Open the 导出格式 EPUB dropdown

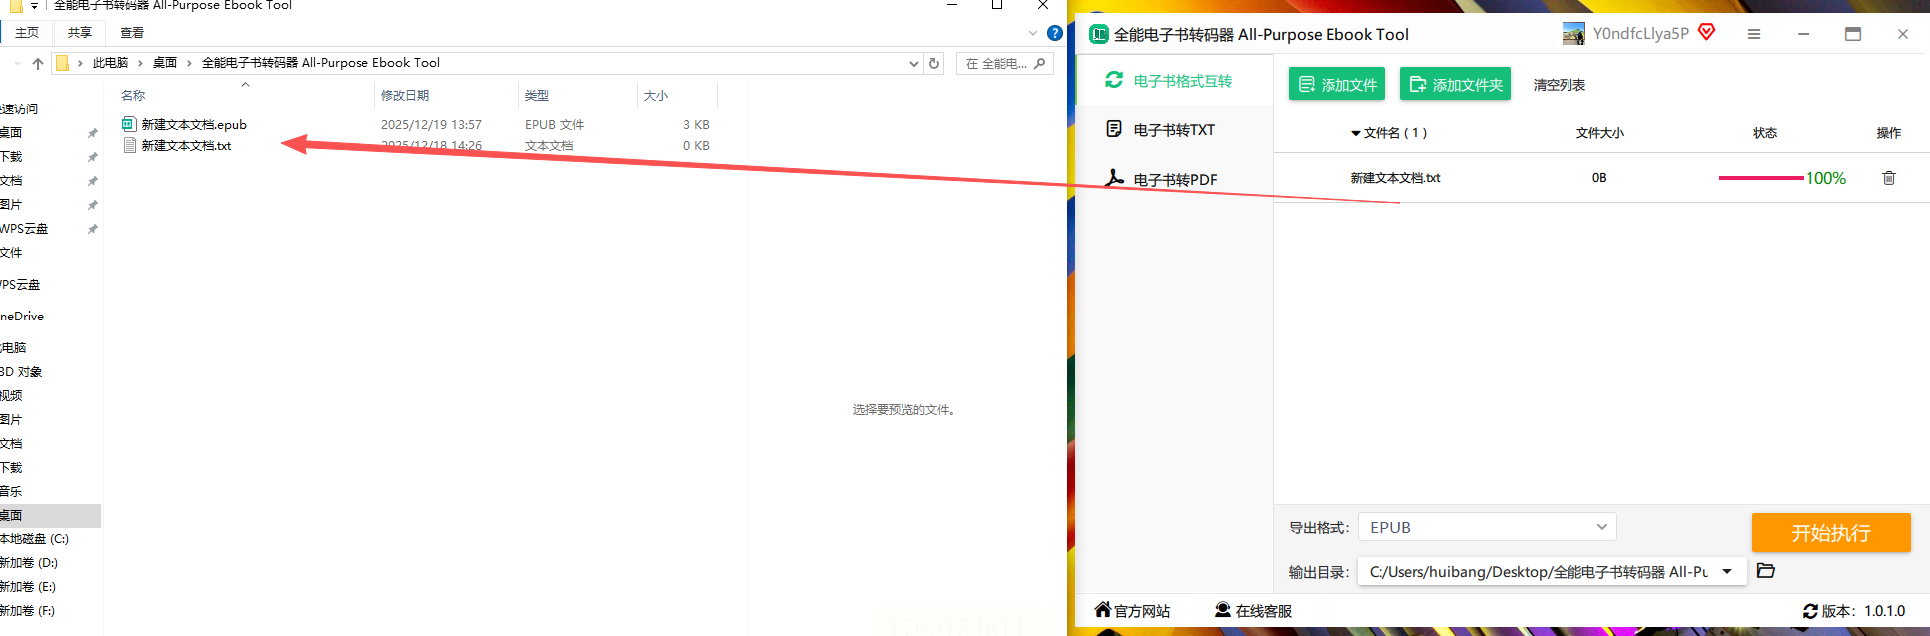[1488, 528]
